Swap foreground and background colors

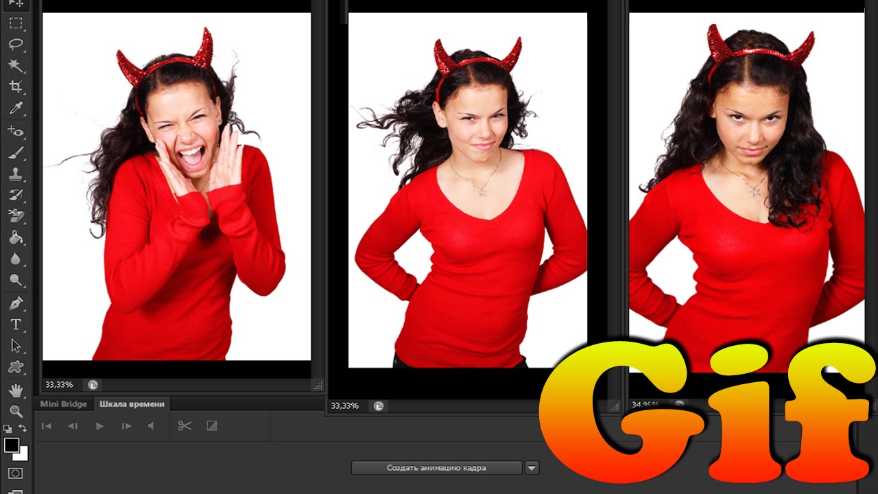tap(23, 428)
